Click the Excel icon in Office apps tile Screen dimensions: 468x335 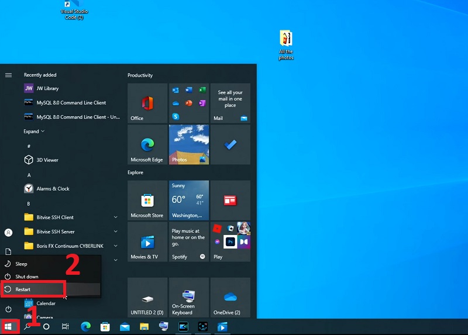coord(202,90)
